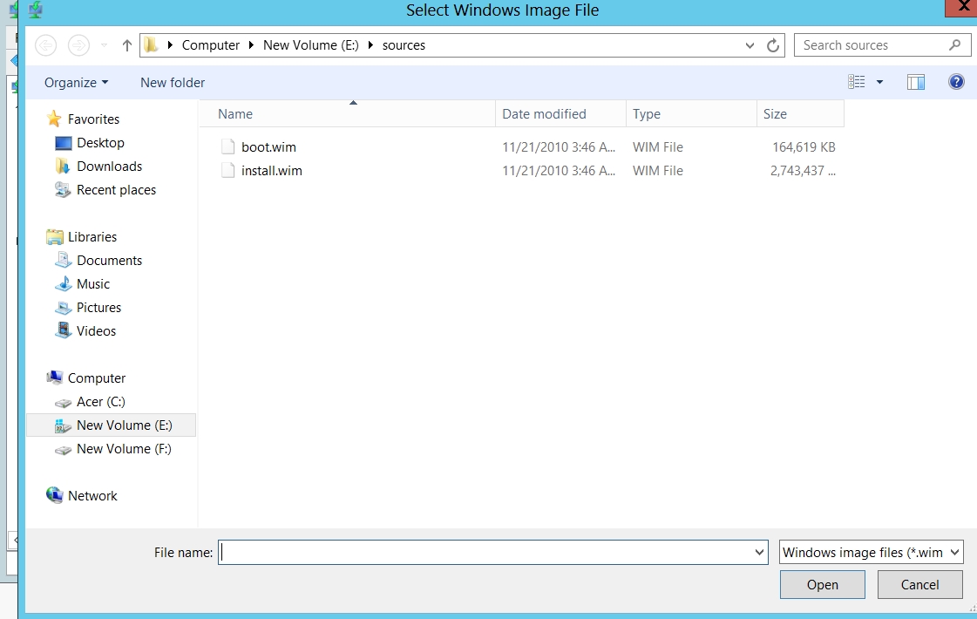
Task: Open the recent locations dropdown arrow
Action: coord(104,45)
